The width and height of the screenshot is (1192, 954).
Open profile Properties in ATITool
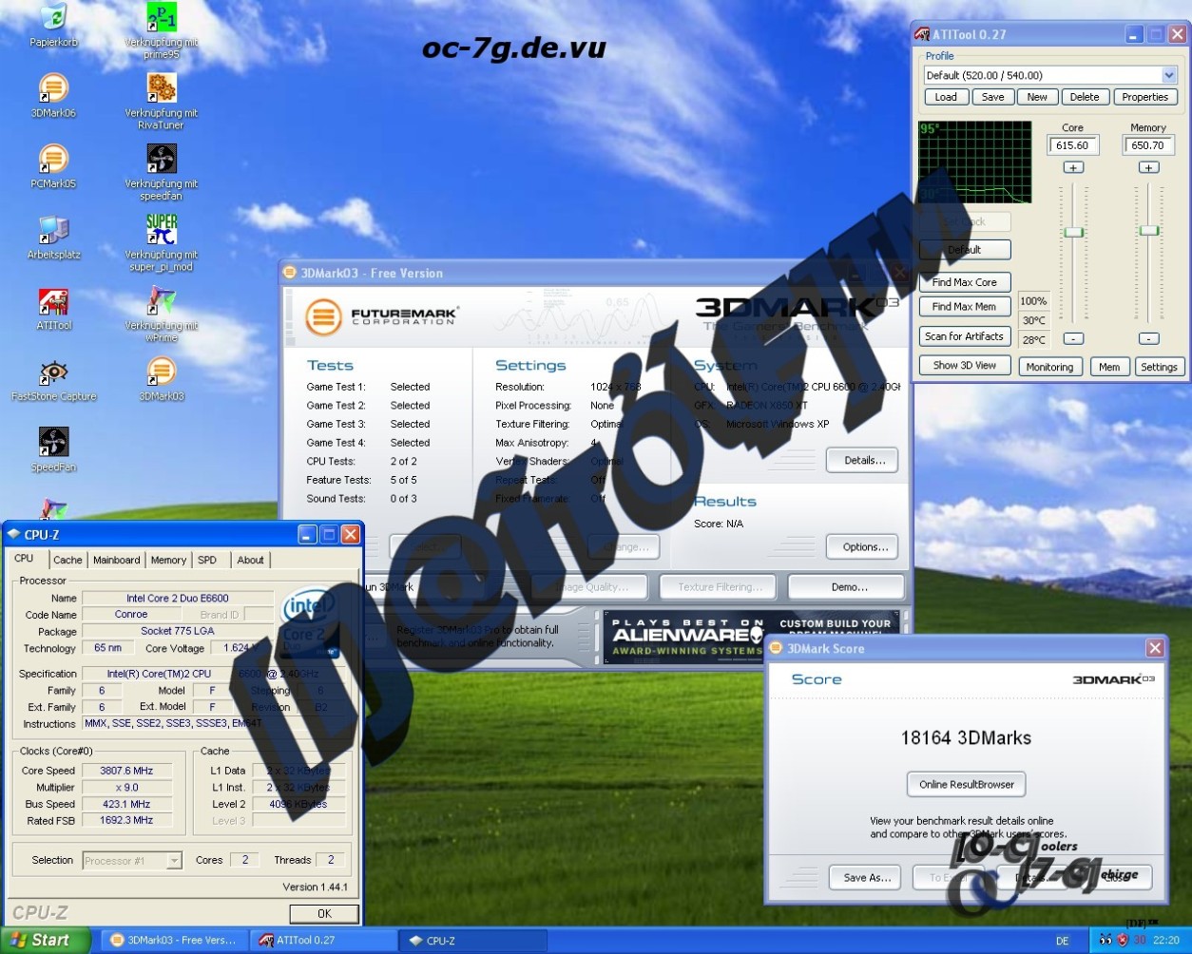click(x=1144, y=97)
